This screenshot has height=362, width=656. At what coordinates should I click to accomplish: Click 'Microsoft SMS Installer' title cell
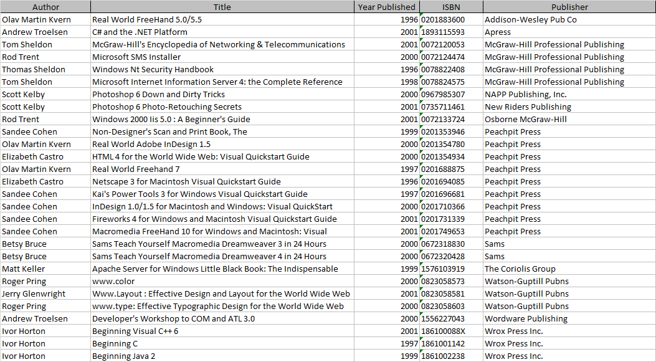(x=222, y=57)
